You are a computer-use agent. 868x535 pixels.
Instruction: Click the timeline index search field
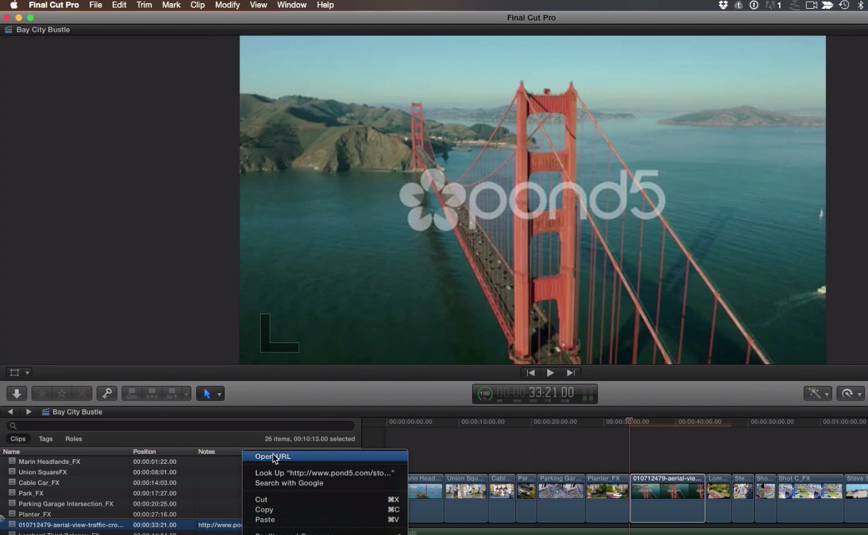point(181,426)
